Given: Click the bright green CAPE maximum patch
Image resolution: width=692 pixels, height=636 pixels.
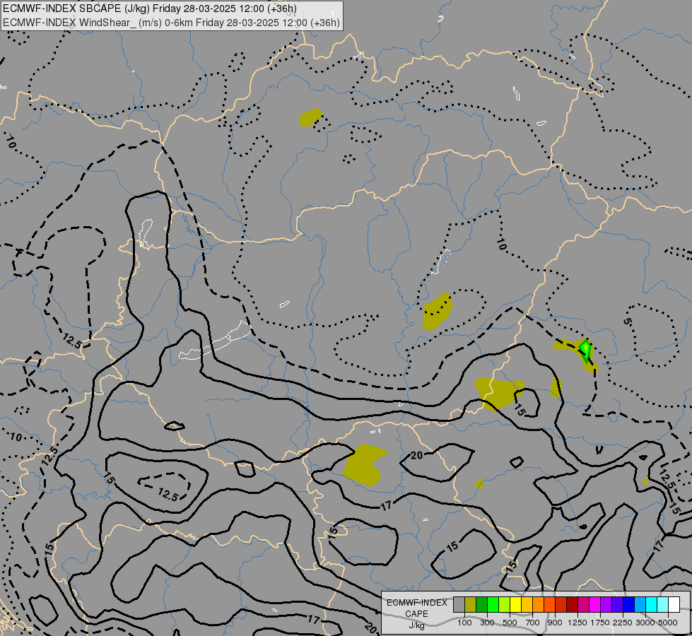Looking at the screenshot, I should 585,349.
